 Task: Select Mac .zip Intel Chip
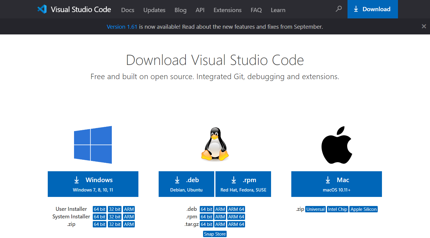(338, 209)
